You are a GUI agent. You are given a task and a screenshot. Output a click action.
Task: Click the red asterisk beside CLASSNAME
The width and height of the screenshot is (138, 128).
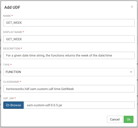tap(20, 81)
